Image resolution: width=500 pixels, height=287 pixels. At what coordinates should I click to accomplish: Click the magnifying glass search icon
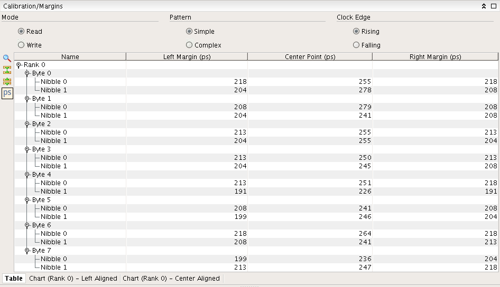pos(7,59)
